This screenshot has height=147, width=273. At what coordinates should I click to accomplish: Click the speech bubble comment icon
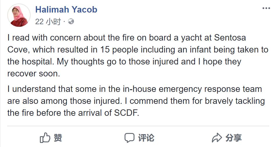(129, 137)
